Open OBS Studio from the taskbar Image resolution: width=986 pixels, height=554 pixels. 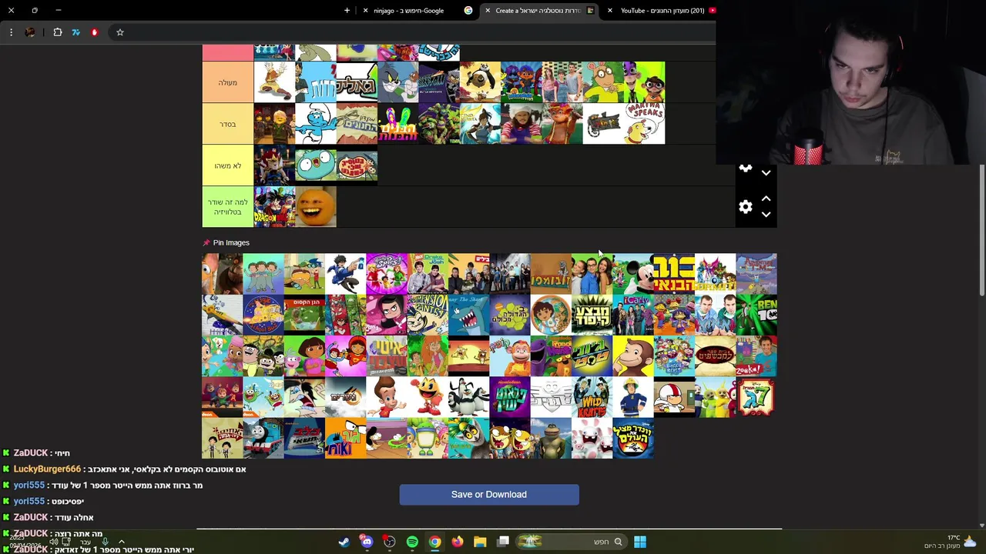coord(390,542)
